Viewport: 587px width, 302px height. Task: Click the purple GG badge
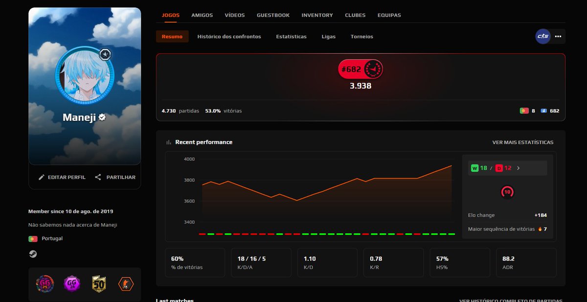point(72,283)
